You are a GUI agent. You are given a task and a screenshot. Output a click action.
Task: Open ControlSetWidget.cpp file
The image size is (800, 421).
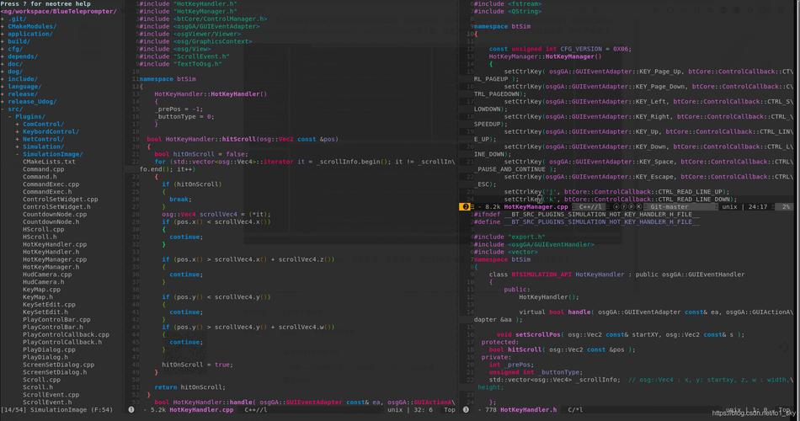(x=60, y=199)
